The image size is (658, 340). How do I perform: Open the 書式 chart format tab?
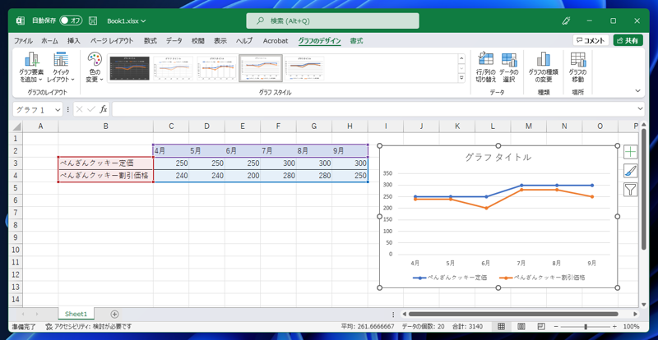click(357, 41)
